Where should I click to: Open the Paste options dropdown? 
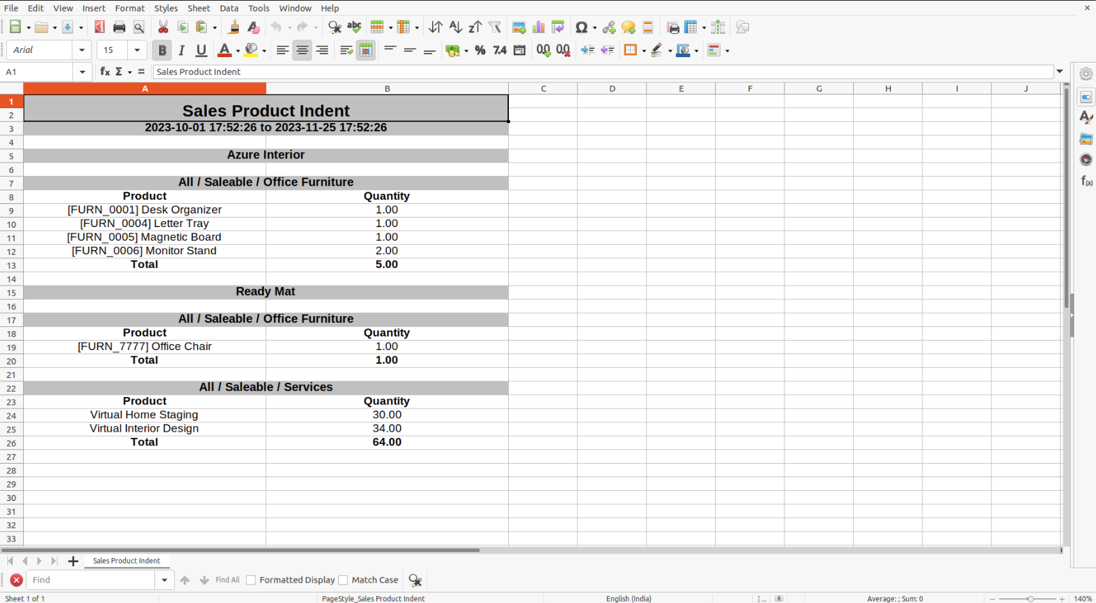215,28
